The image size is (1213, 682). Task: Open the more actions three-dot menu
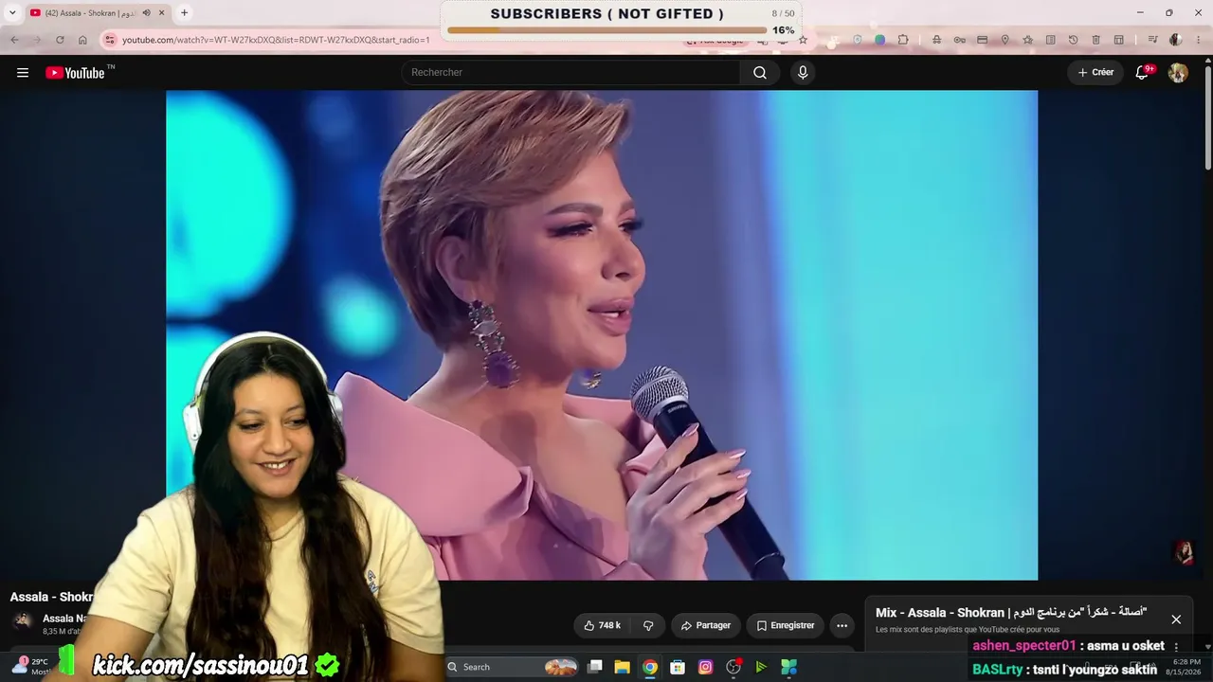pos(842,625)
